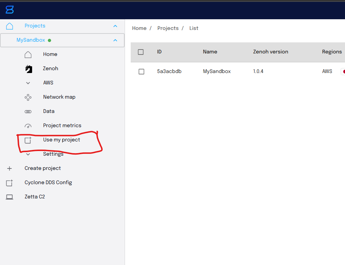Click version 1.0.4 cell
Image resolution: width=345 pixels, height=265 pixels.
(258, 72)
